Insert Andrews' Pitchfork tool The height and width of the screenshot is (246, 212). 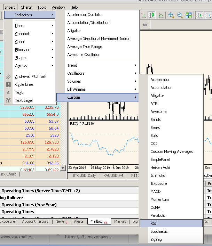click(x=30, y=76)
